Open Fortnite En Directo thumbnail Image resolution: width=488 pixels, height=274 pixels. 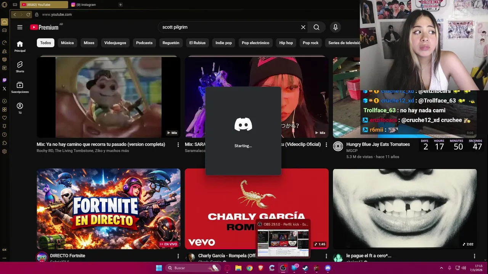point(108,209)
